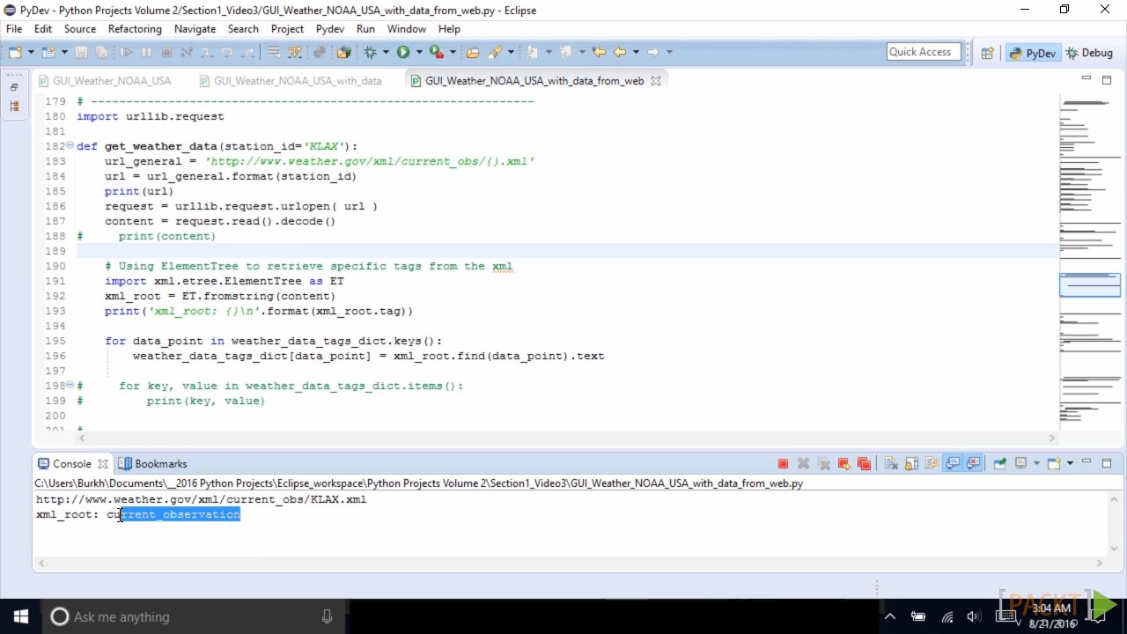Click Terminate and Relaunch console icon
The image size is (1127, 634).
pos(843,463)
